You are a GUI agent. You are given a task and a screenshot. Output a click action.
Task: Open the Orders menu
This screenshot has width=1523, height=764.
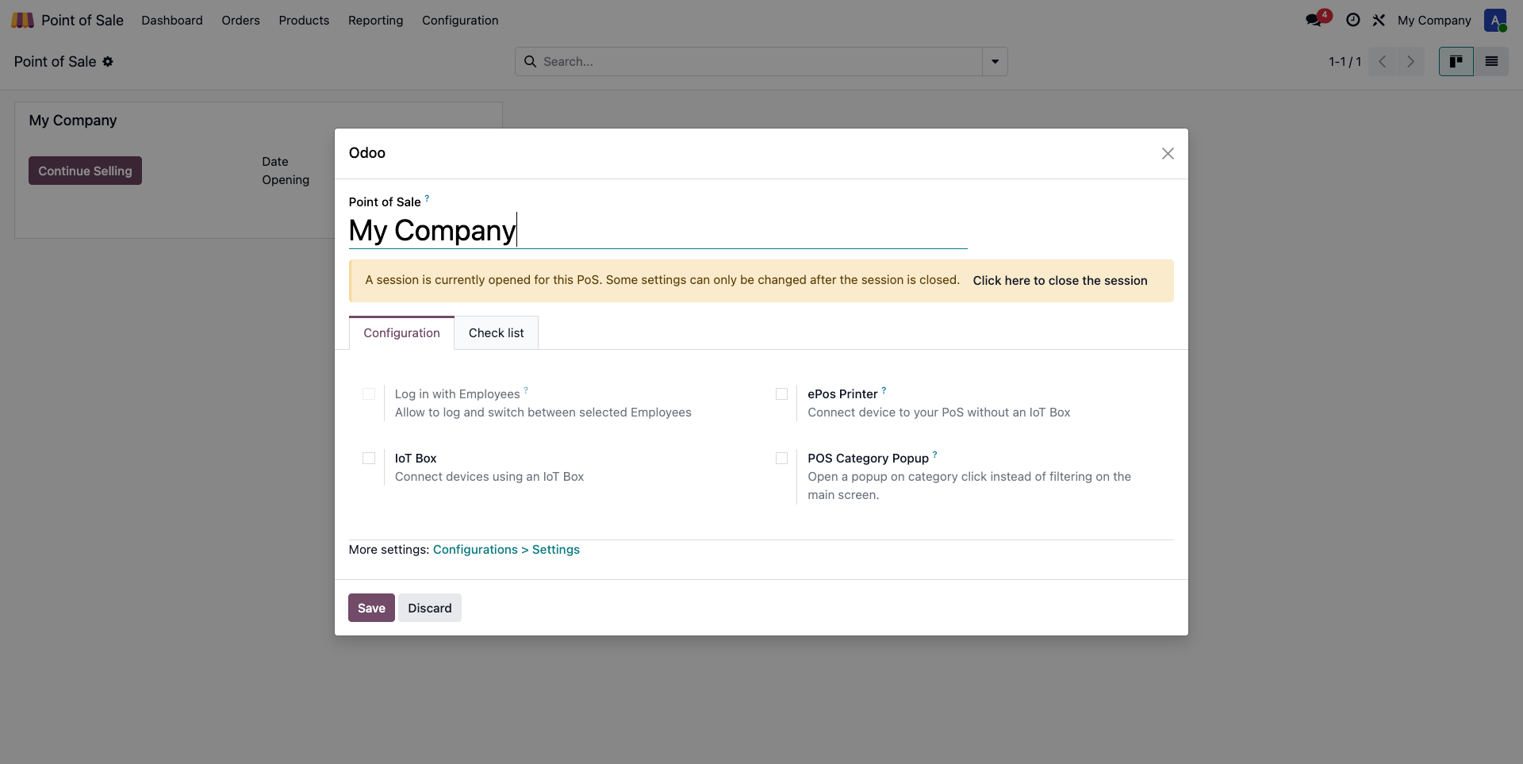coord(240,20)
